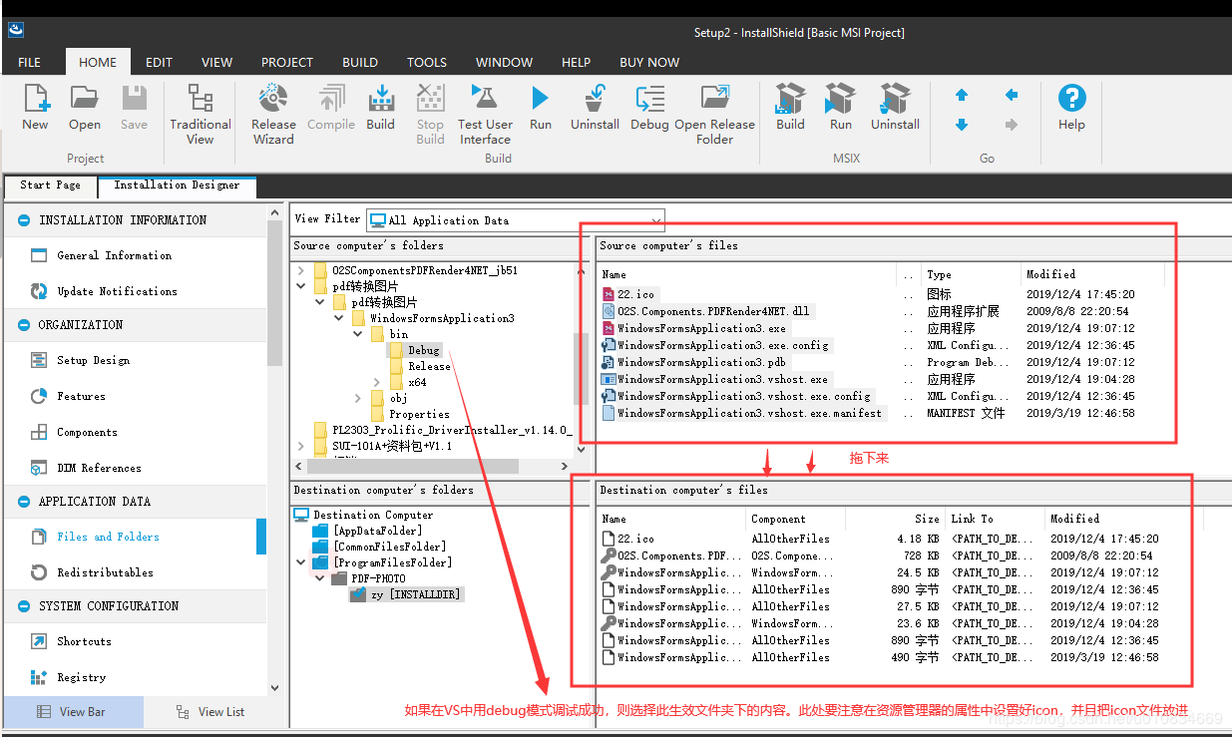Click the MSIX Build icon

(x=790, y=100)
